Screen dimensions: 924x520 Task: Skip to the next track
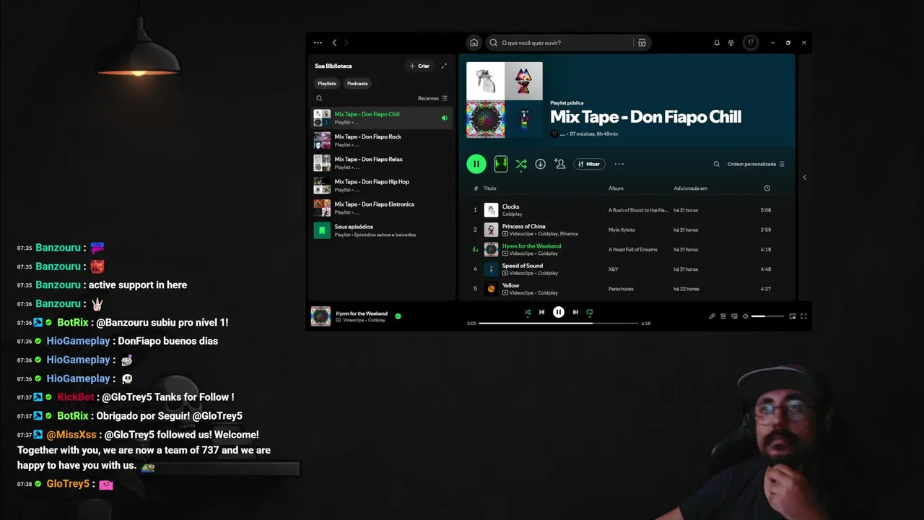coord(575,312)
